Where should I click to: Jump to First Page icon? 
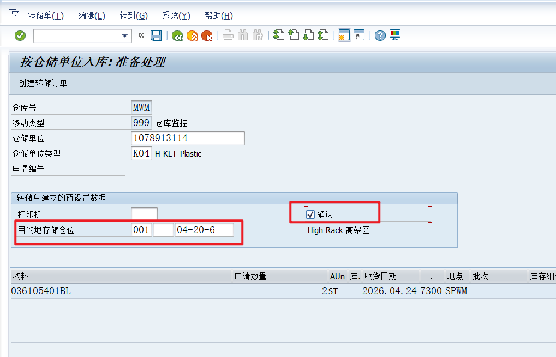279,35
